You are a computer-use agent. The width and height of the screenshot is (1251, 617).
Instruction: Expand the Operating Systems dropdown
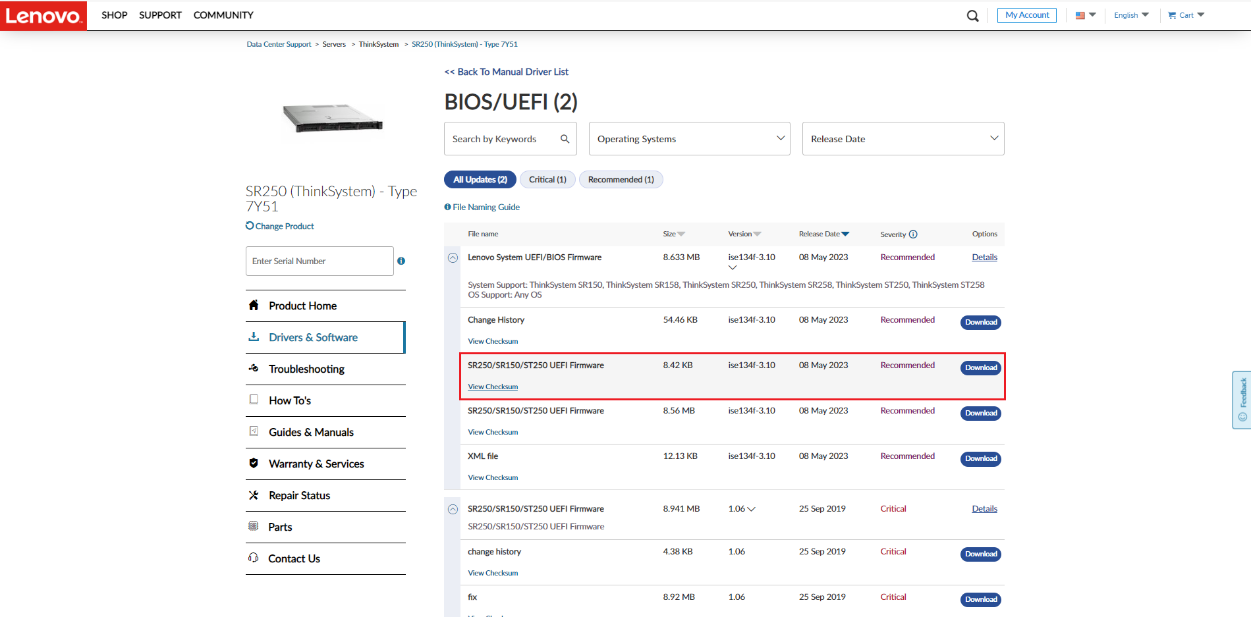[689, 139]
